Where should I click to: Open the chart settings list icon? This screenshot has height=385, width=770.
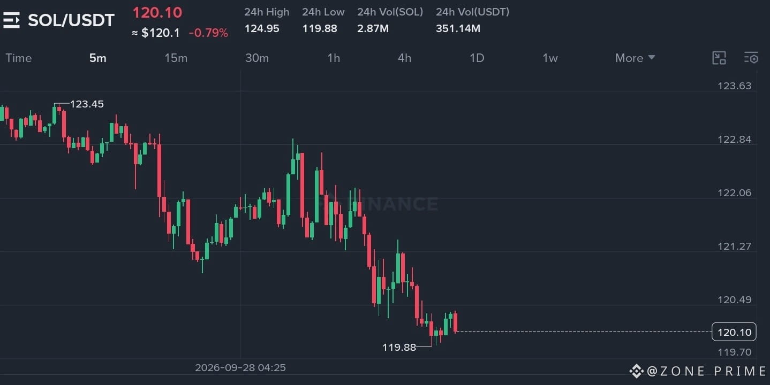[x=751, y=58]
